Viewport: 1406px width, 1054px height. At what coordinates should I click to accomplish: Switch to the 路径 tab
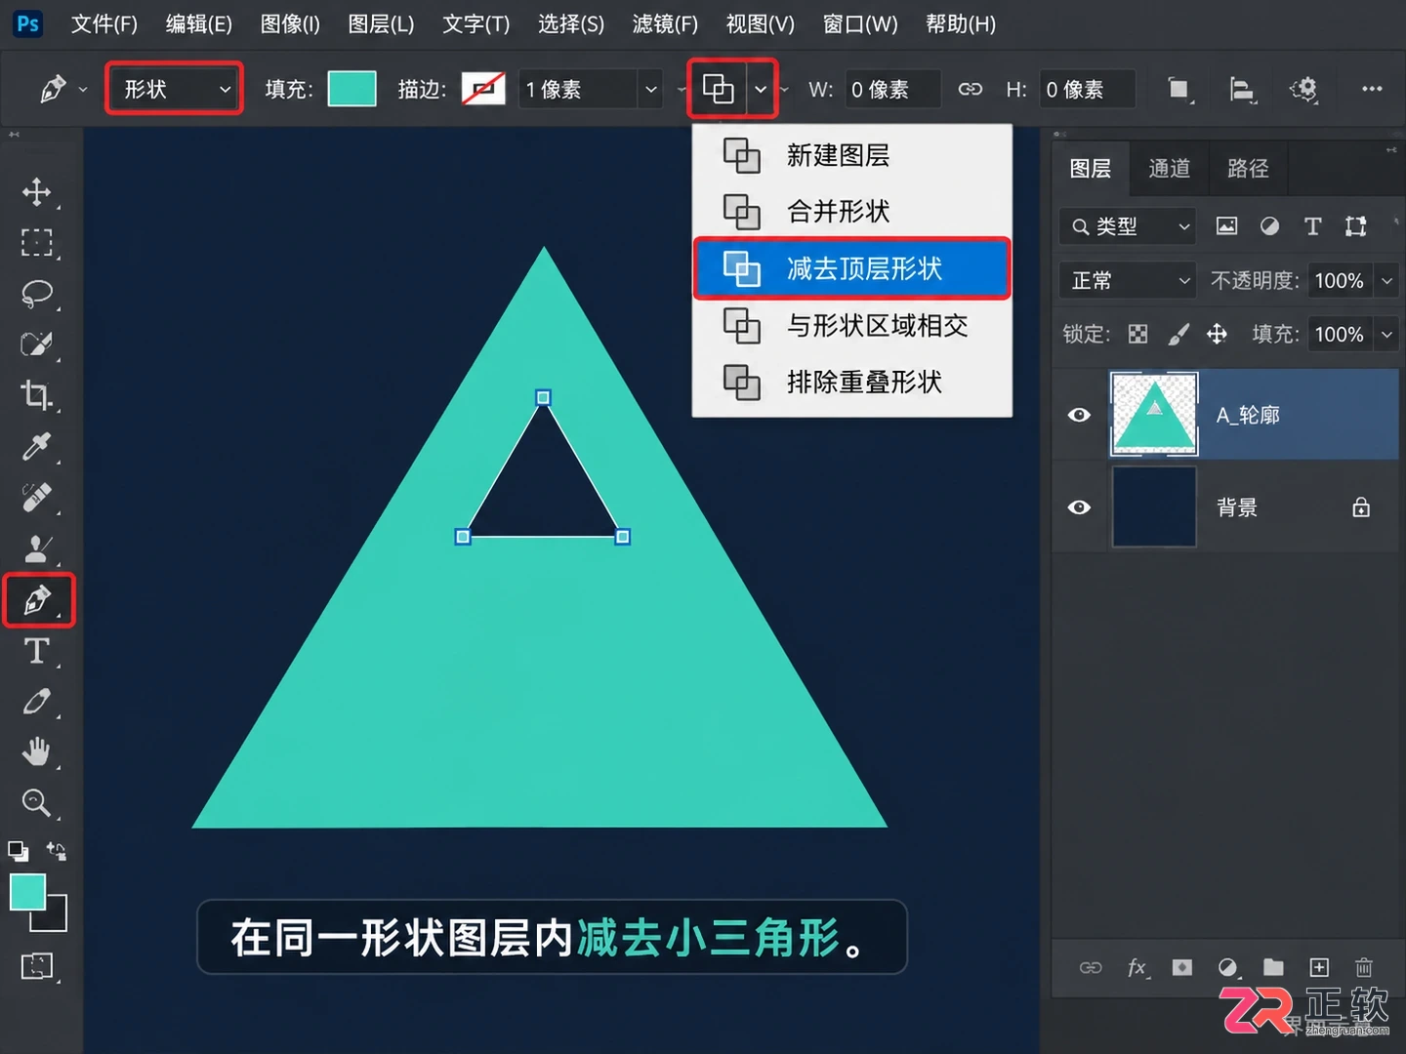[1248, 168]
